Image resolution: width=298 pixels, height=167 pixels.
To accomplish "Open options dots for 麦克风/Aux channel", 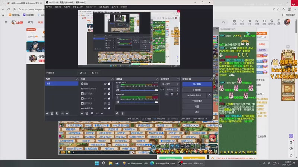I will pos(117,86).
